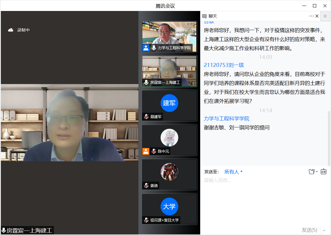This screenshot has width=331, height=235.
Task: Click sender name 21120753刘一琪 in chat
Action: point(224,65)
